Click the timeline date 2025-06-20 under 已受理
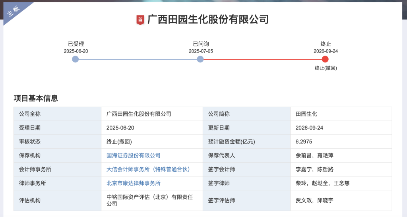 (x=76, y=51)
